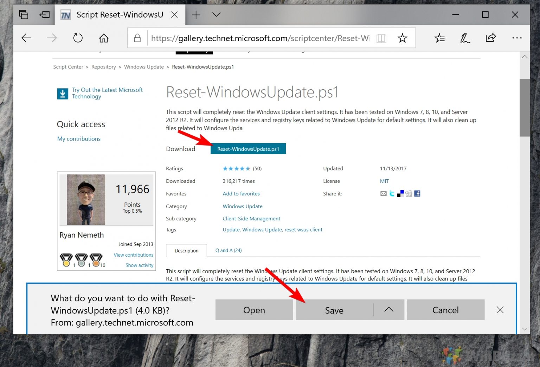540x367 pixels.
Task: Click the Try Out Latest Microsoft Technology download icon
Action: coord(63,93)
